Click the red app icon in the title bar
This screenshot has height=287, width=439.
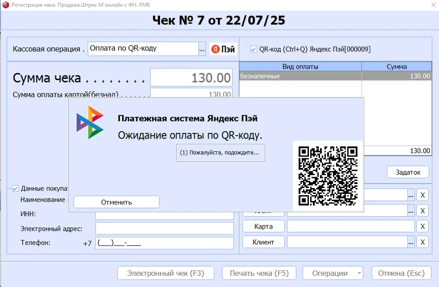pyautogui.click(x=5, y=5)
